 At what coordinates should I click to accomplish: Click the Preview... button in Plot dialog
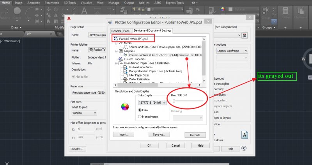tap(77, 149)
